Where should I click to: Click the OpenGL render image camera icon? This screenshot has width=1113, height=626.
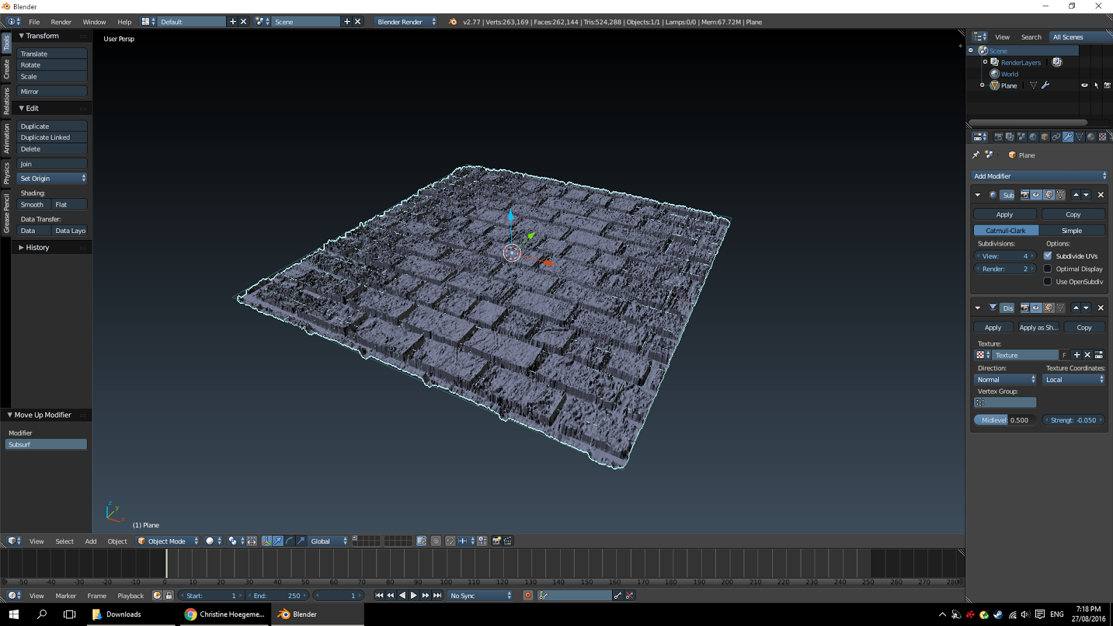click(x=497, y=541)
